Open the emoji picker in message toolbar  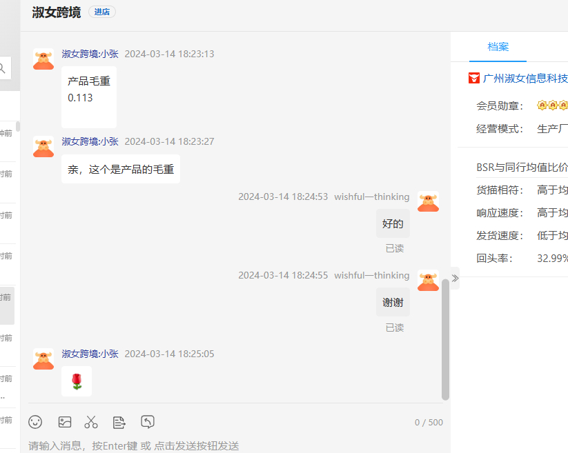click(x=35, y=422)
